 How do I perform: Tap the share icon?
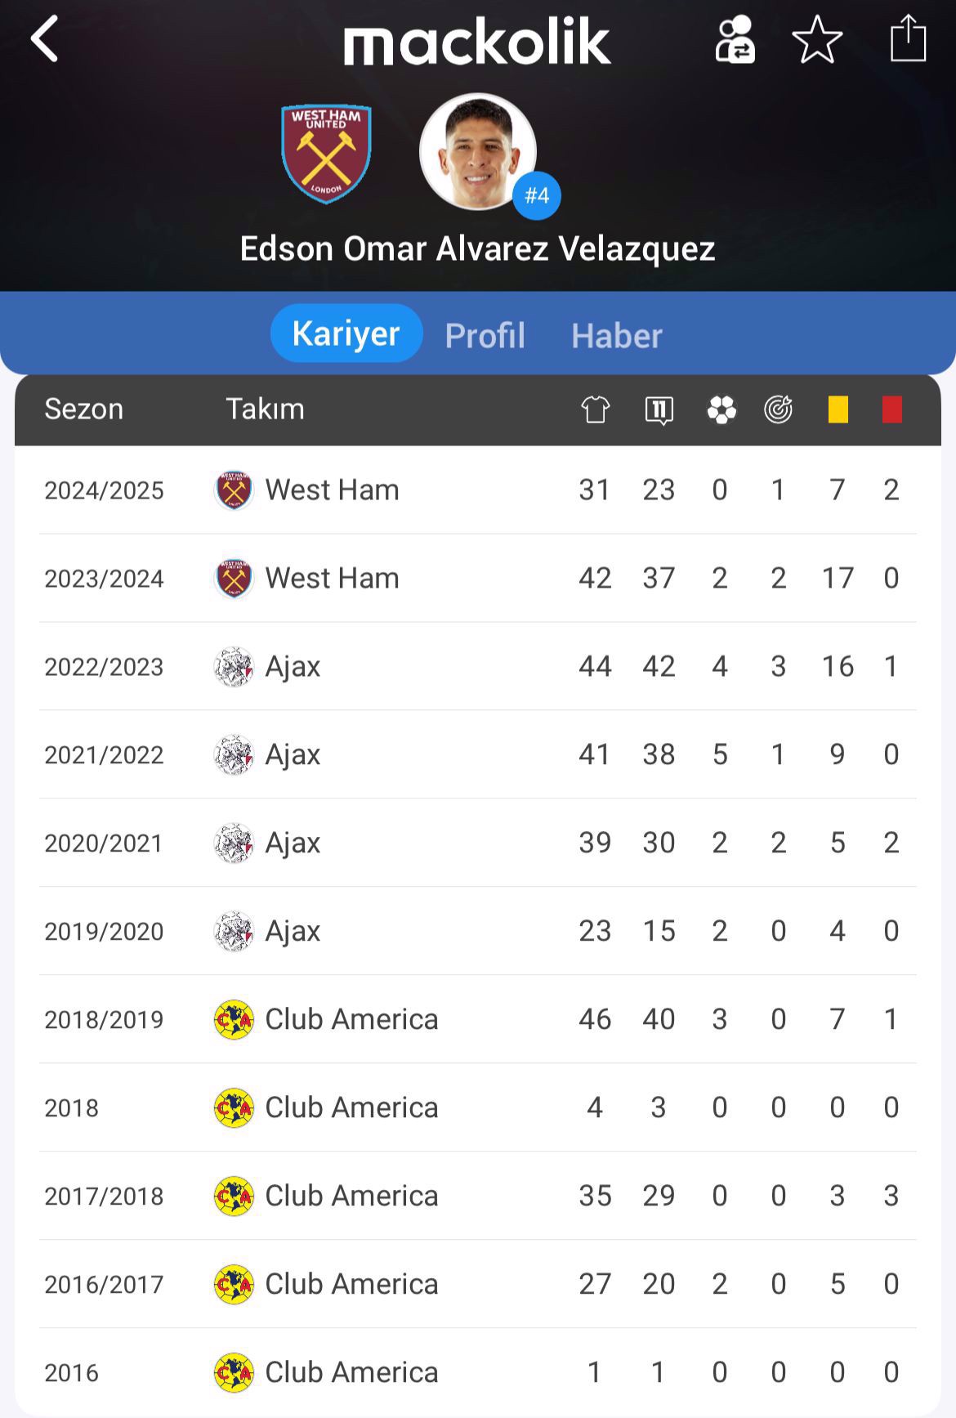pos(908,38)
